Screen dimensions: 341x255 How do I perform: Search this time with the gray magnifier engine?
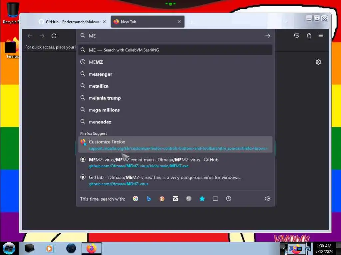click(189, 199)
